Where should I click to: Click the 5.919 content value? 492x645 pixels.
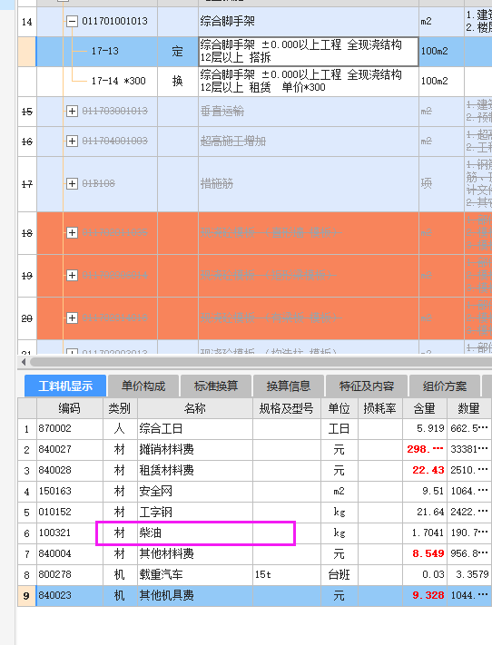click(x=430, y=428)
